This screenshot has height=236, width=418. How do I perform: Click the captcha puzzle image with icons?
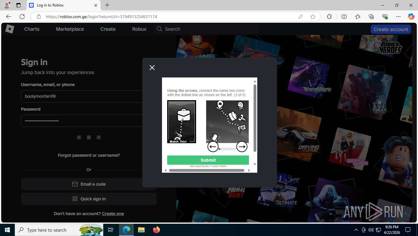coord(227,122)
